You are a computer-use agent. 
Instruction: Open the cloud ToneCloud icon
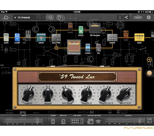pyautogui.click(x=6, y=17)
